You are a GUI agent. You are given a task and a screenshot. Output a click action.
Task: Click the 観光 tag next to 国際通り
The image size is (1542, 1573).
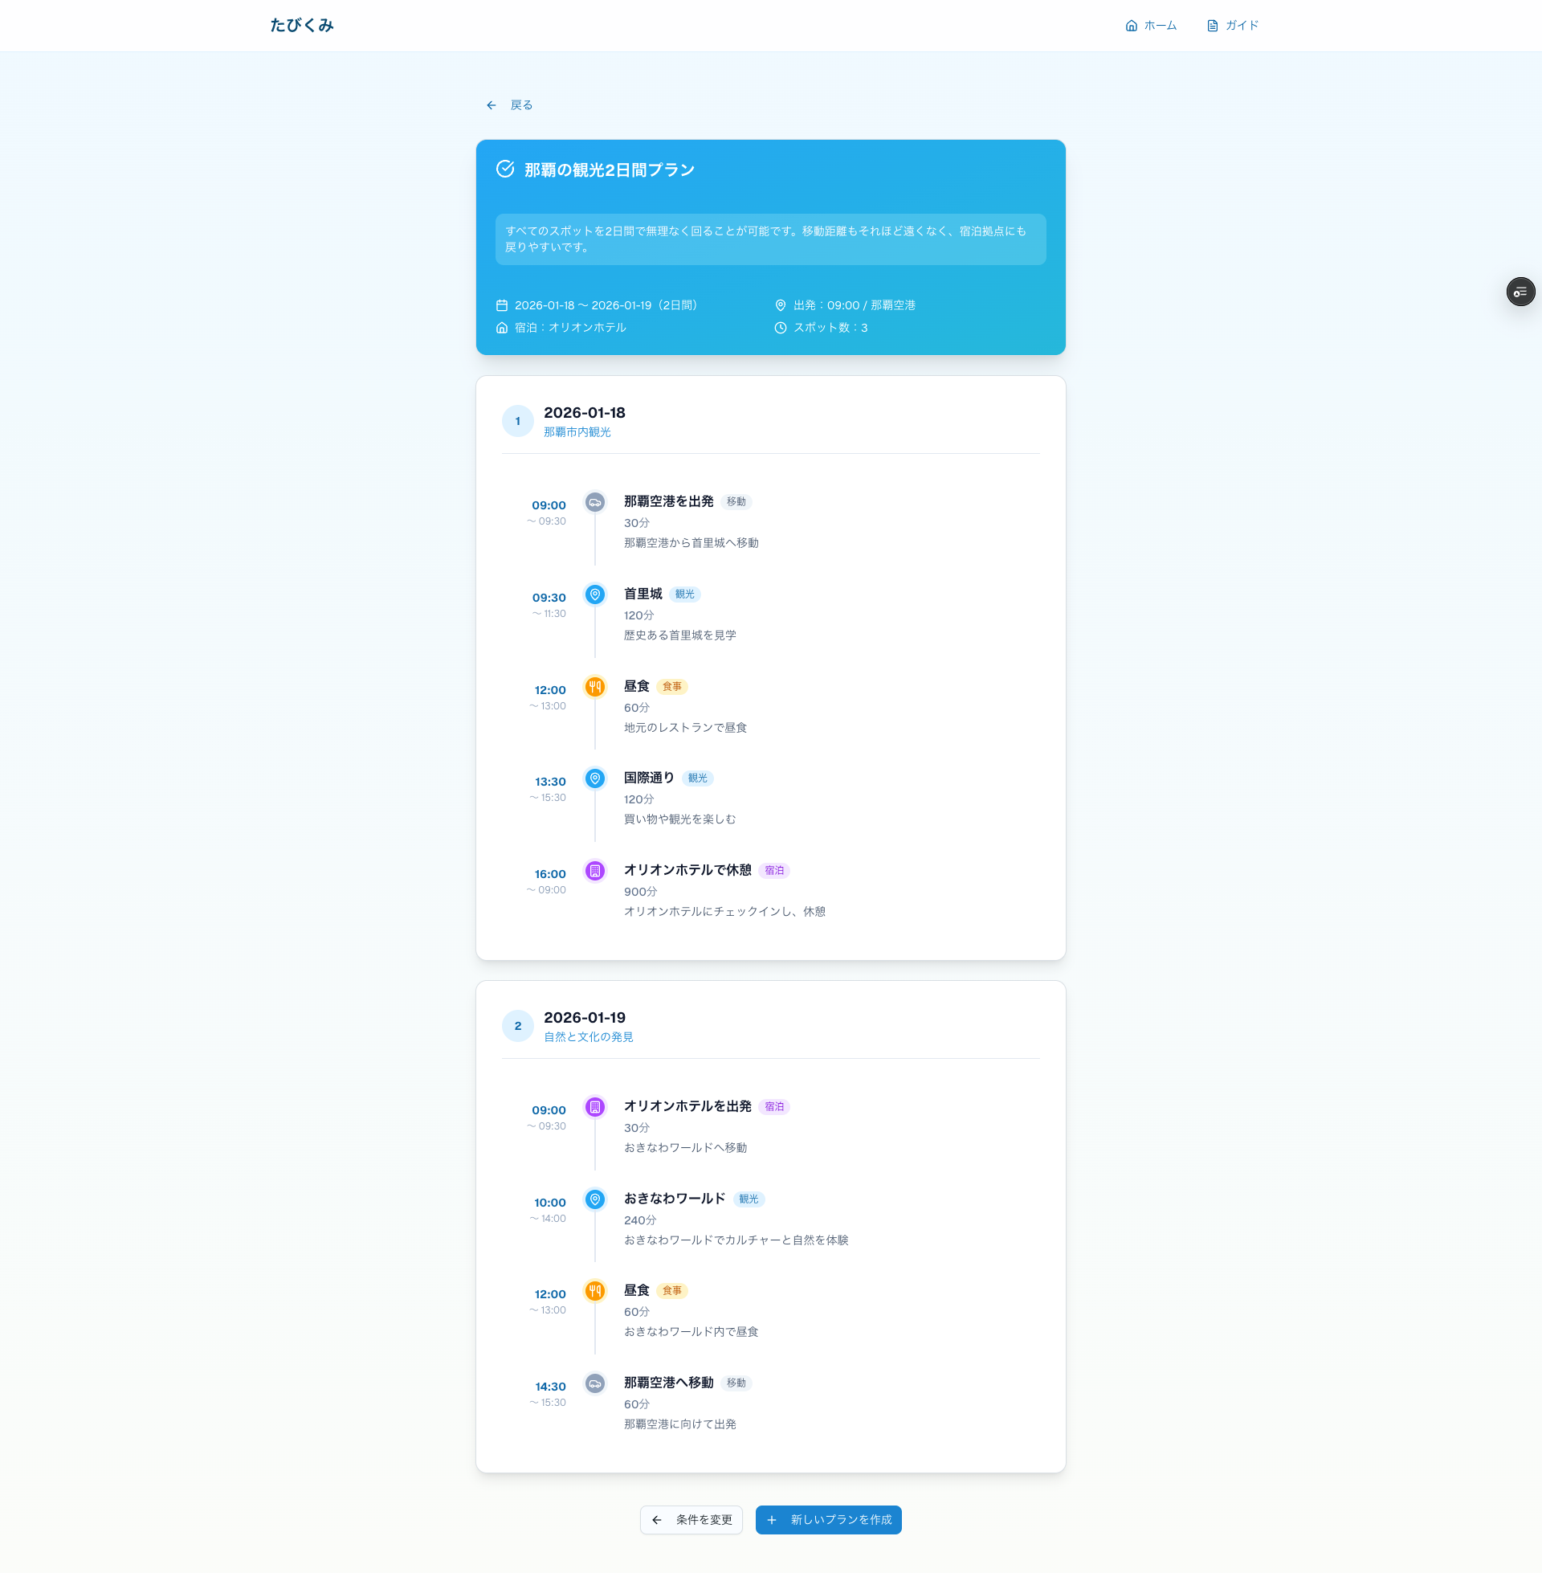696,778
